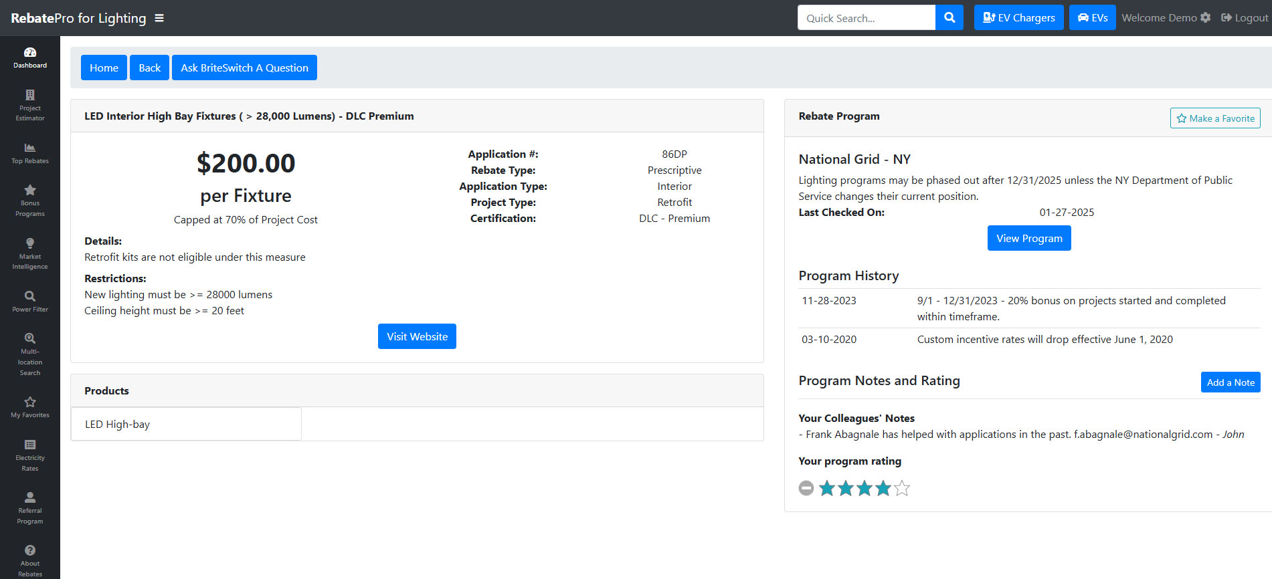Screen dimensions: 1272x579
Task: Open About Rebates in the sidebar
Action: point(30,561)
